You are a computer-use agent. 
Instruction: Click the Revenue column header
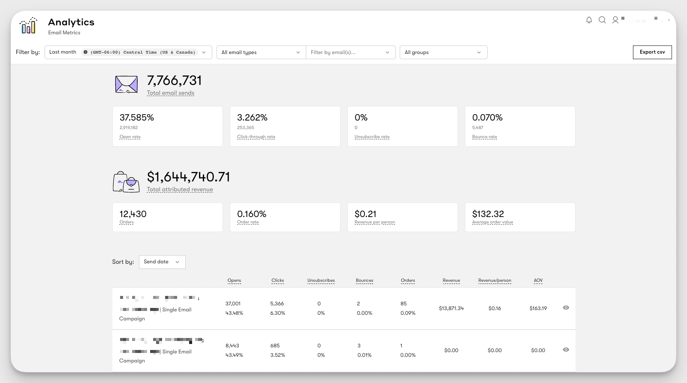pyautogui.click(x=452, y=280)
